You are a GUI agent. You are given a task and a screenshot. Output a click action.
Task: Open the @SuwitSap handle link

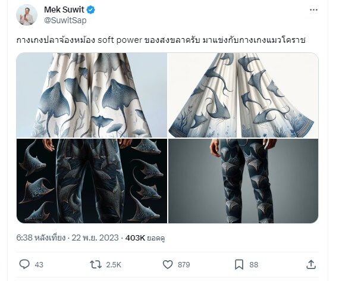(65, 20)
